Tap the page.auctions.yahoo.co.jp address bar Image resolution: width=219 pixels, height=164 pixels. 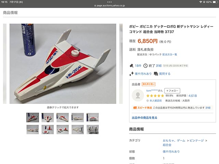pos(109,5)
